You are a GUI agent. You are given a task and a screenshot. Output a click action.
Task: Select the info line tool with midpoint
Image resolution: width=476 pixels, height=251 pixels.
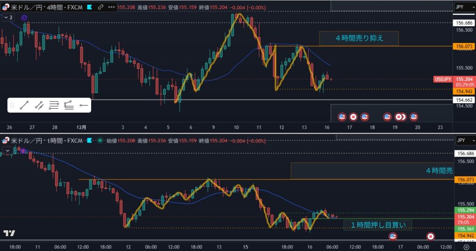[x=40, y=106]
